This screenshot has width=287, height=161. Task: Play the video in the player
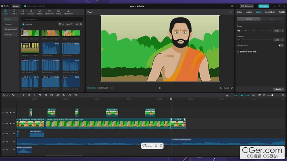[160, 88]
